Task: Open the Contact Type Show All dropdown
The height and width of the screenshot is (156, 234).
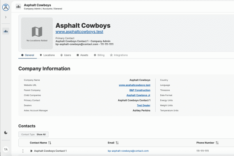Action: click(x=34, y=134)
